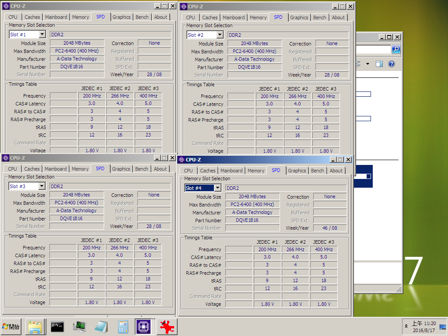
Task: Click the CPU-Z title icon of Slot #4 window
Action: pyautogui.click(x=181, y=159)
